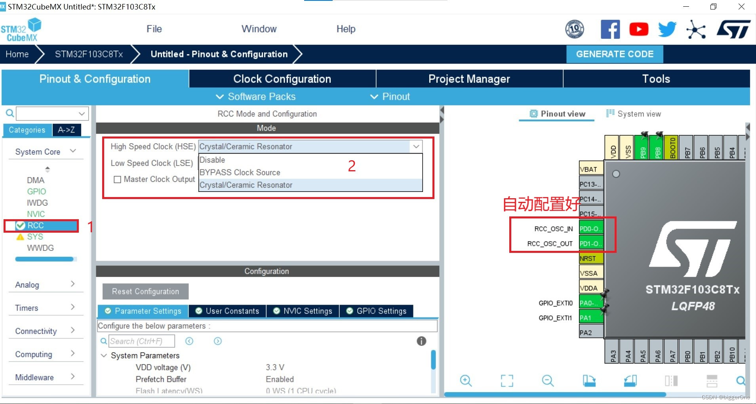Switch to System view

[x=634, y=114]
